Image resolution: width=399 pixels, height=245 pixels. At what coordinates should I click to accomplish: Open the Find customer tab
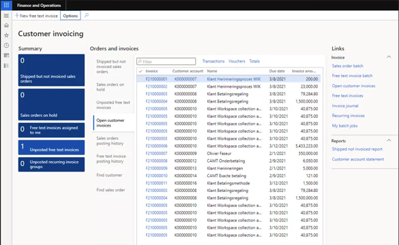109,175
